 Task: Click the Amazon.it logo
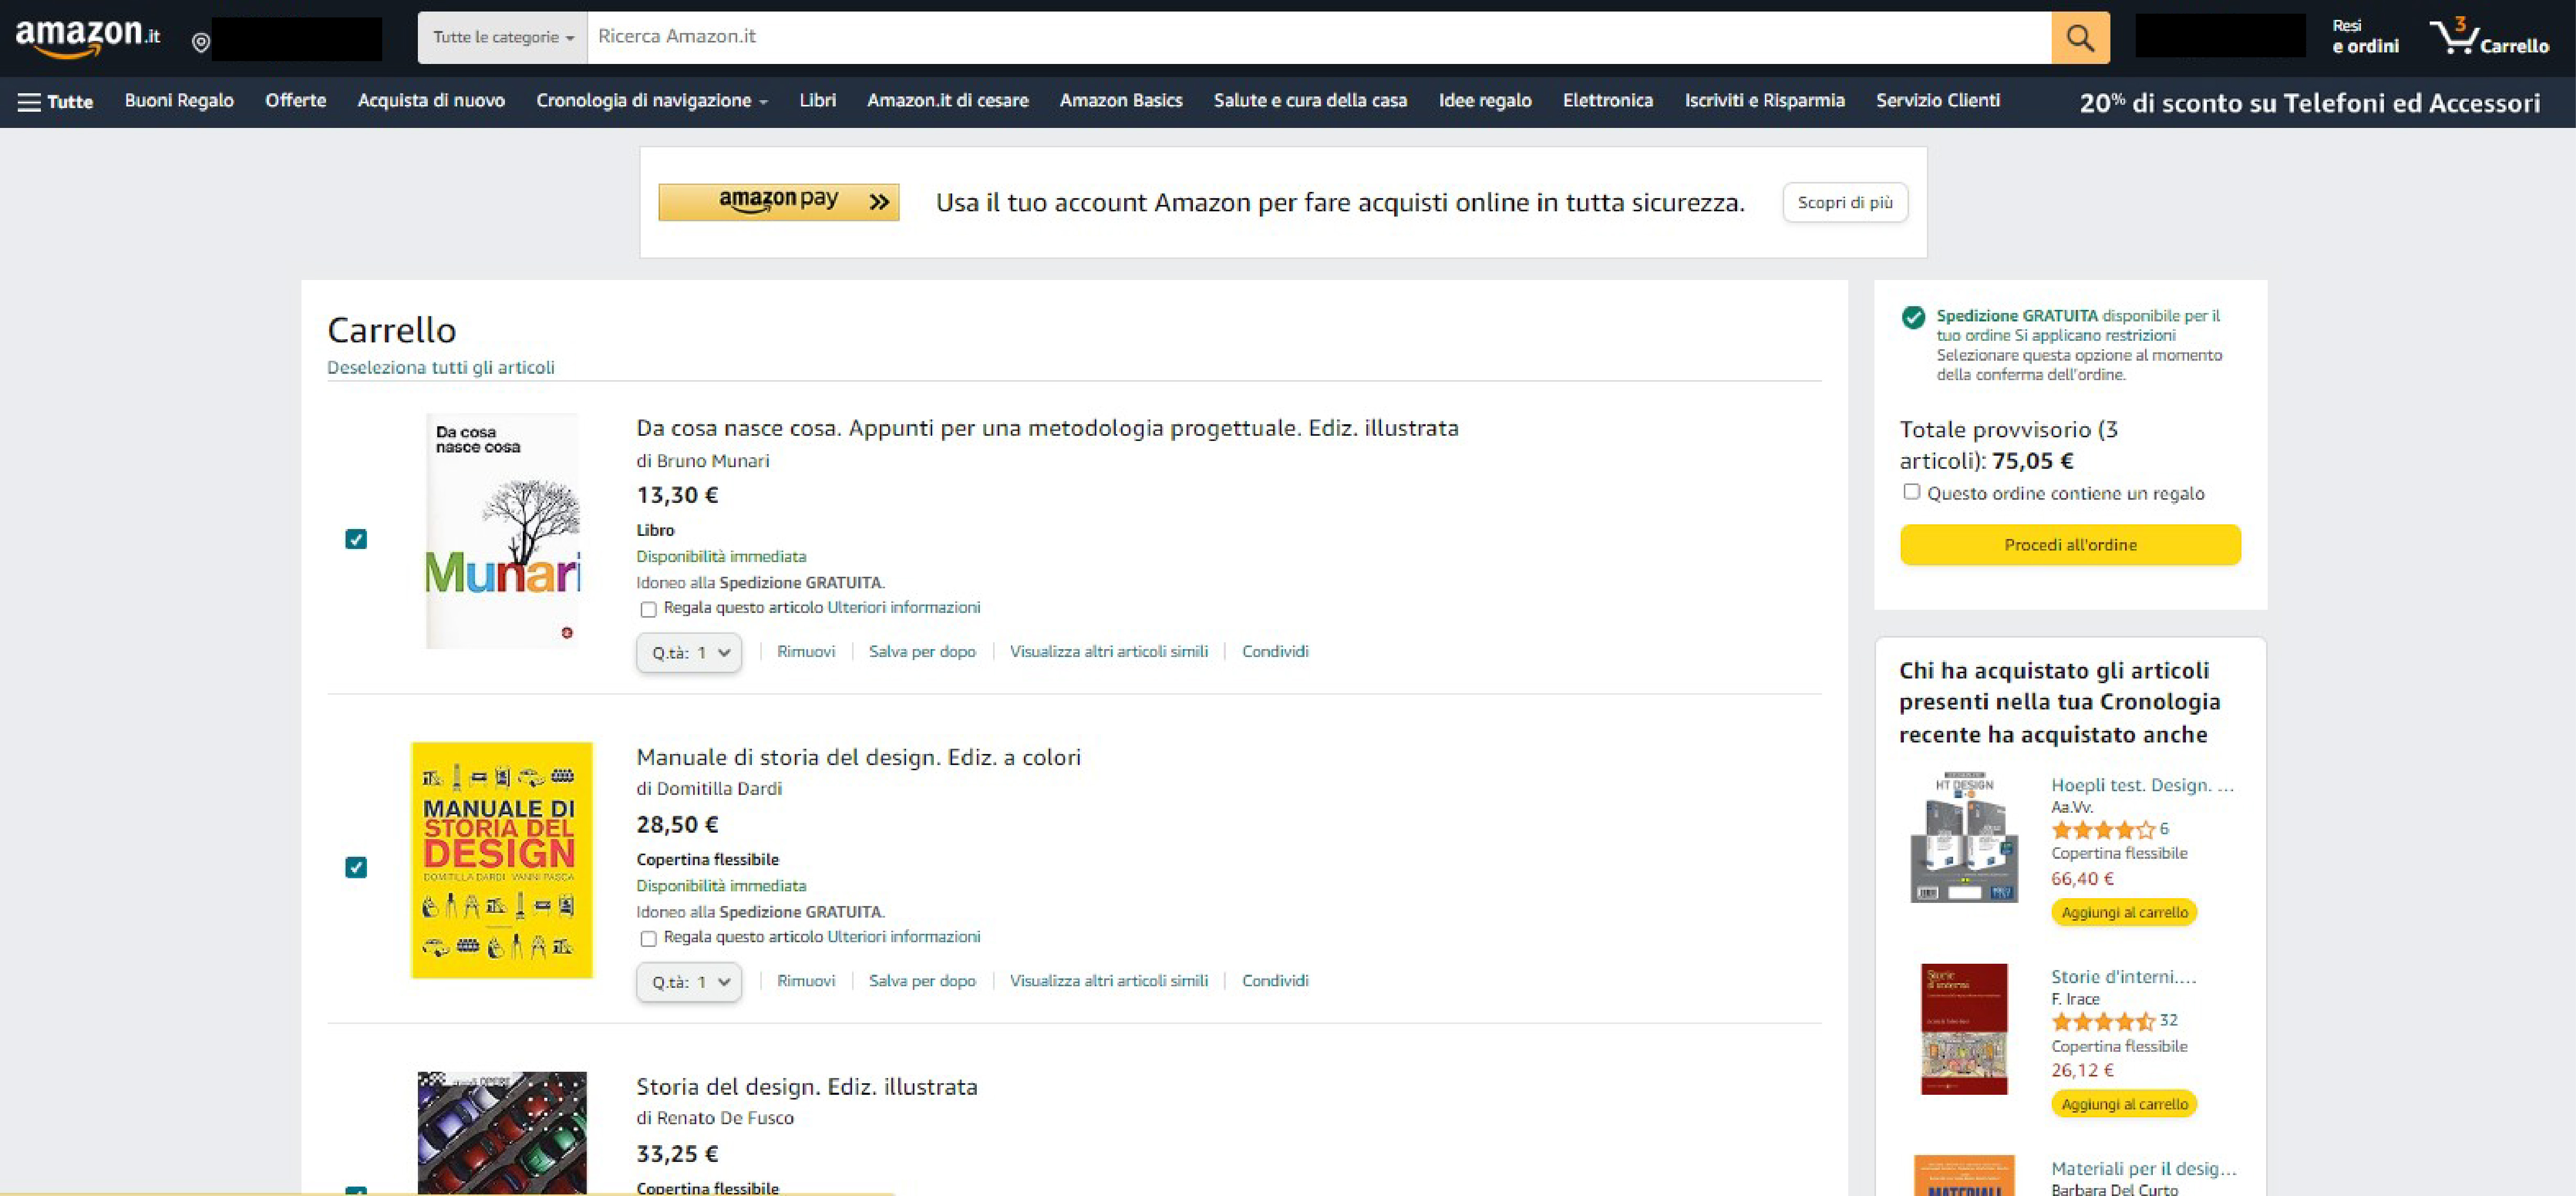point(88,37)
